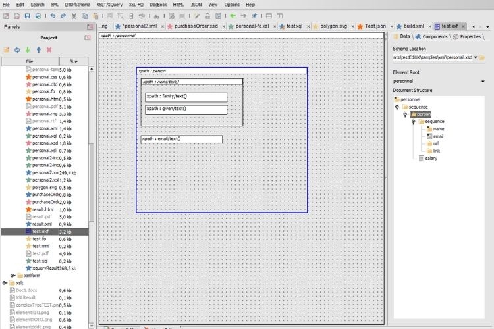The height and width of the screenshot is (329, 494).
Task: Collapse the person node in Document Structure
Action: pyautogui.click(x=405, y=114)
